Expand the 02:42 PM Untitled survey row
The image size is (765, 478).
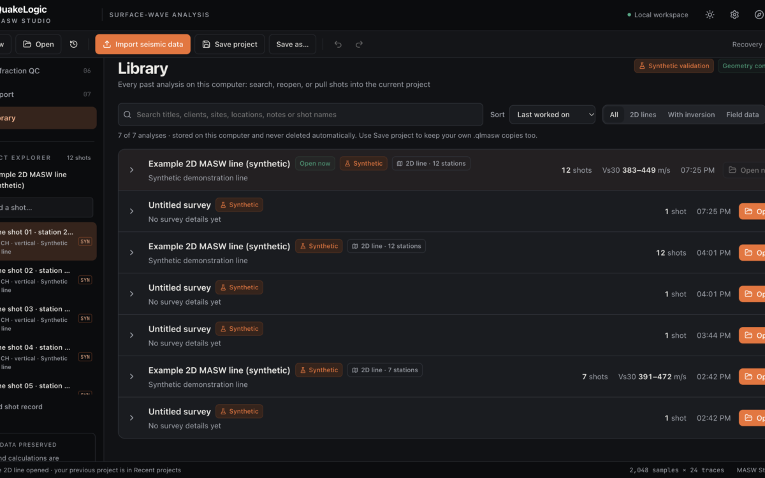132,418
